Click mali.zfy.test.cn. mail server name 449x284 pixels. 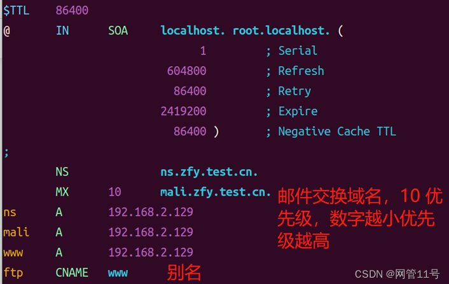pyautogui.click(x=216, y=193)
